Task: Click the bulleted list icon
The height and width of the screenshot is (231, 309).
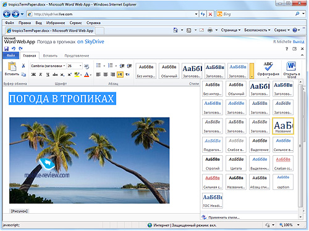Action: click(98, 65)
